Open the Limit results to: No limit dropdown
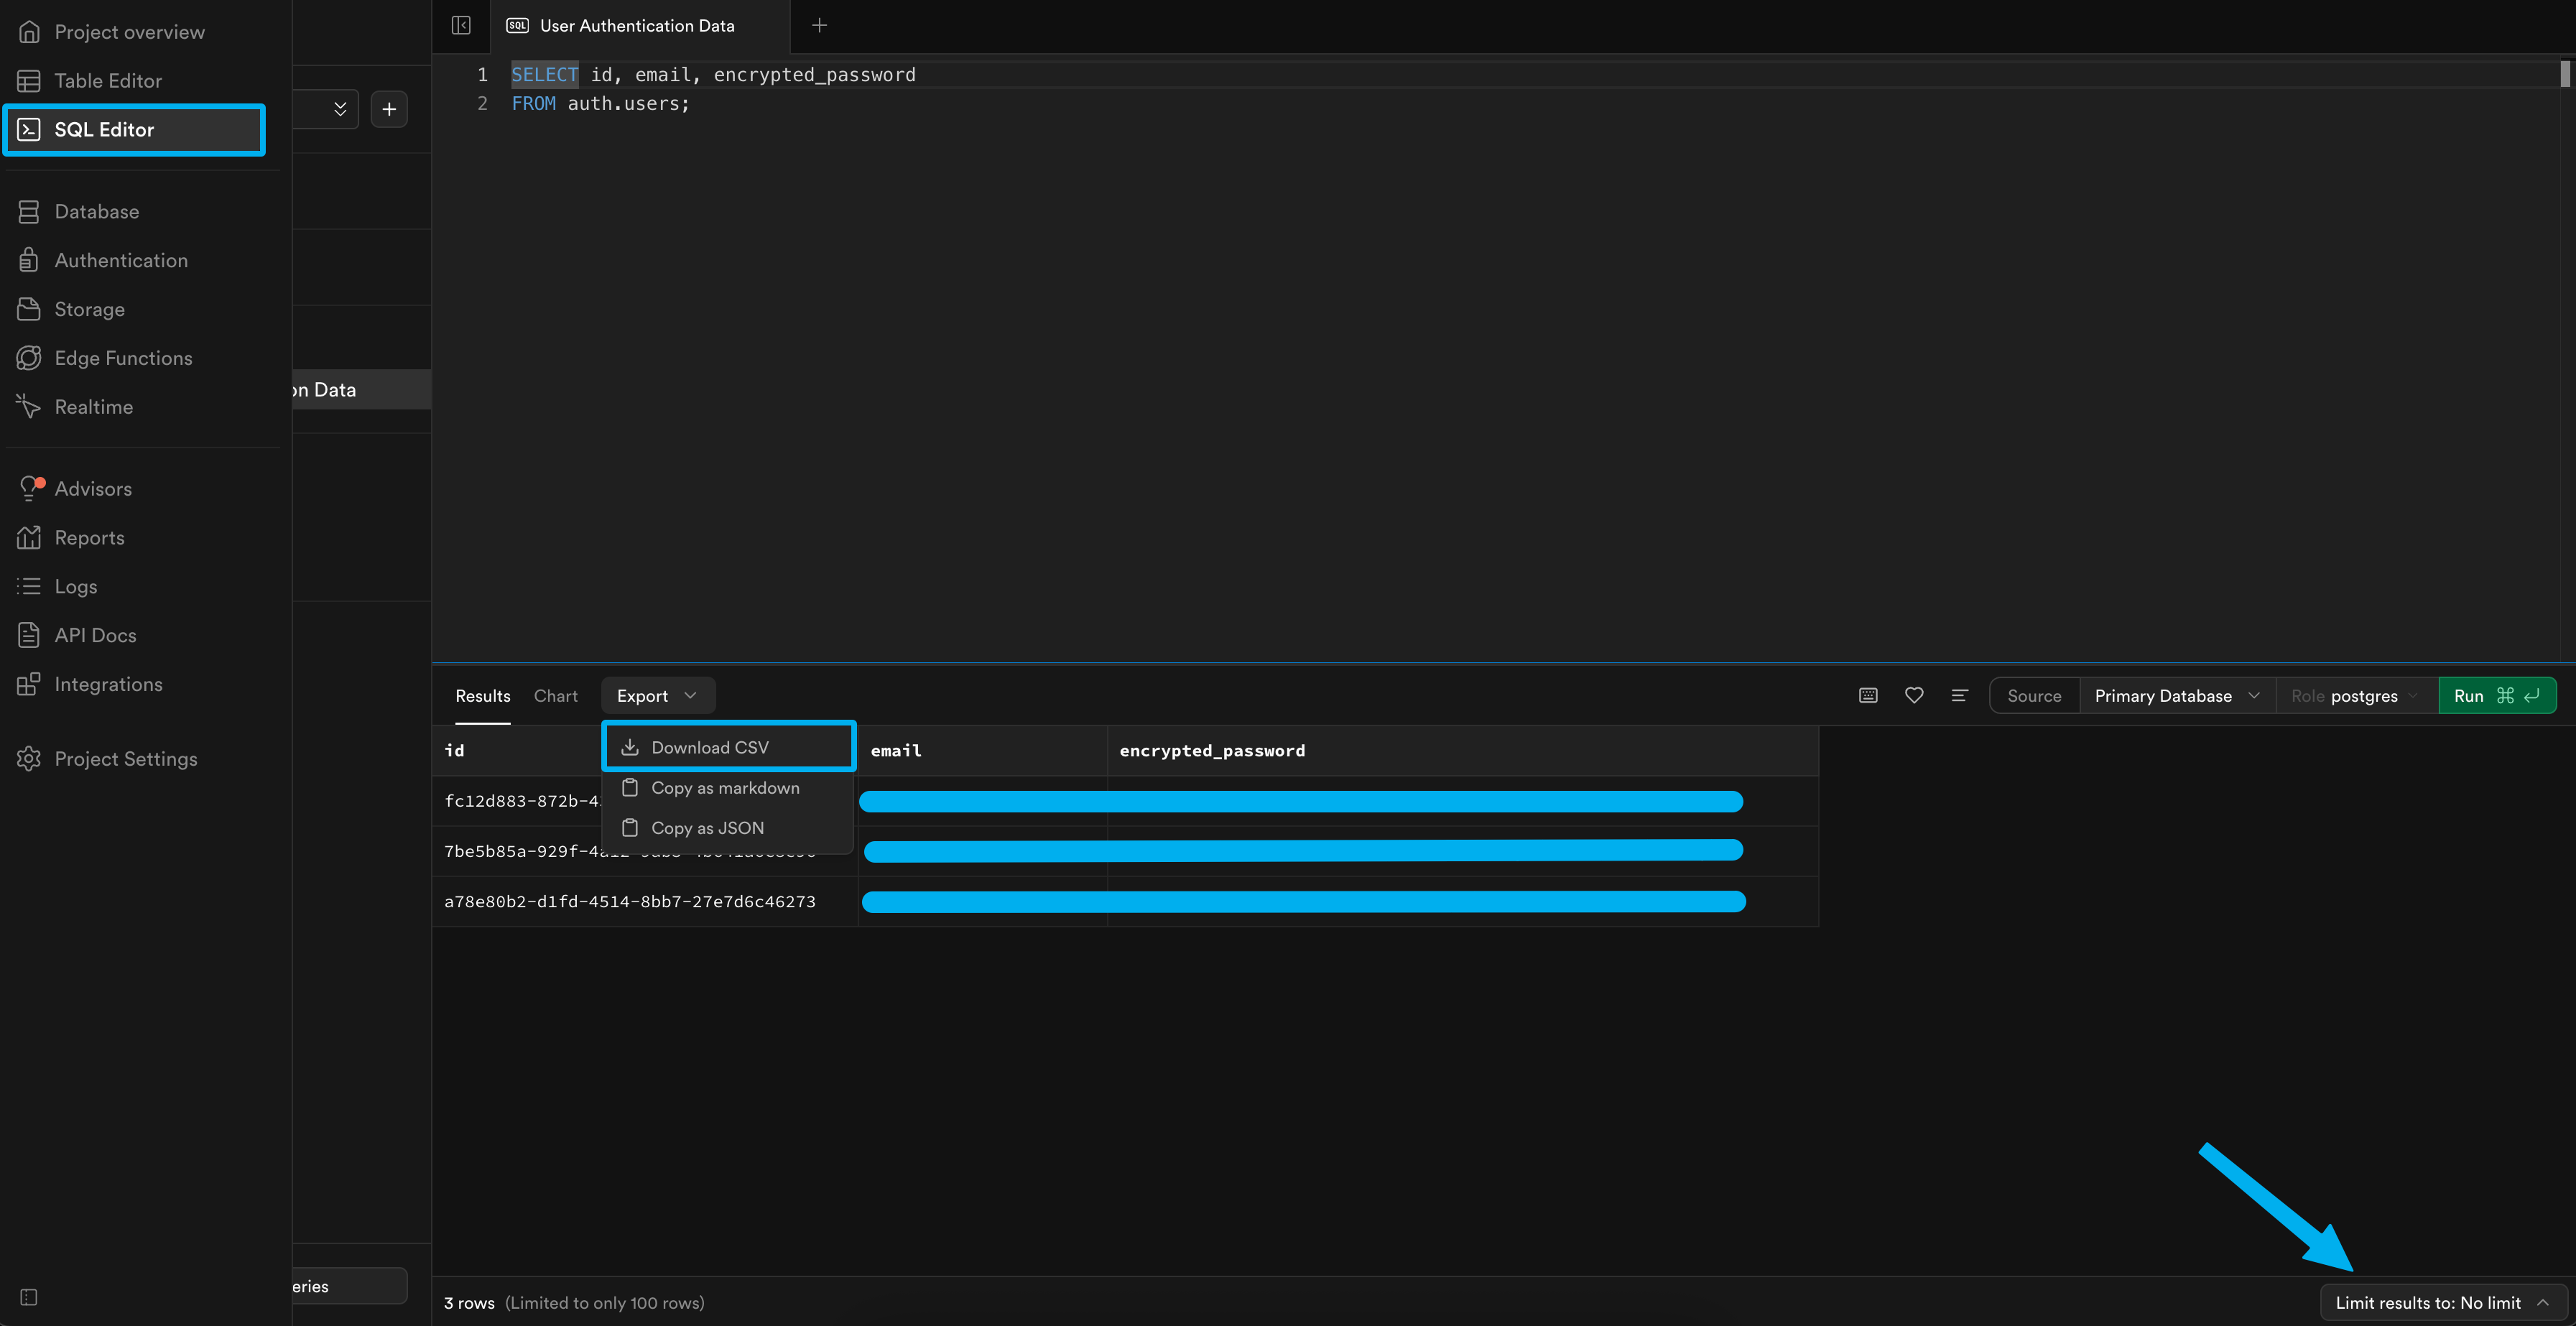The image size is (2576, 1326). pos(2443,1303)
